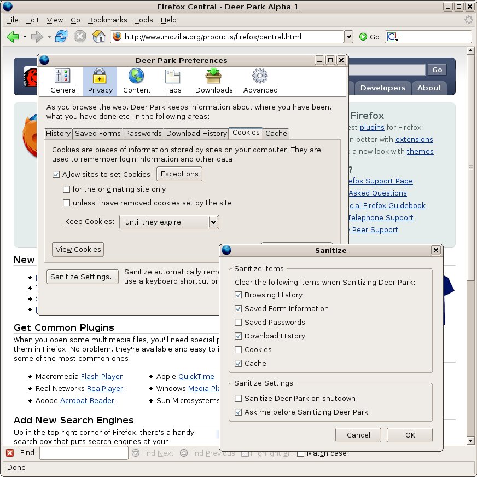Switch to the Download History tab

tap(196, 134)
